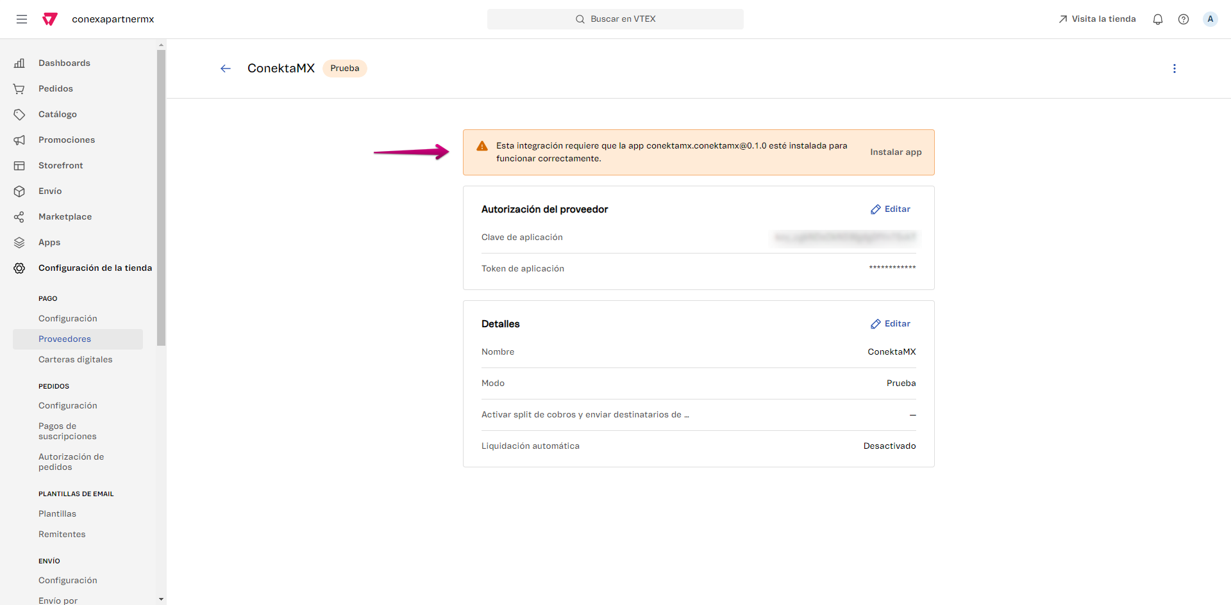Viewport: 1231px width, 605px height.
Task: Click the conexapartnermx account name
Action: click(x=113, y=19)
